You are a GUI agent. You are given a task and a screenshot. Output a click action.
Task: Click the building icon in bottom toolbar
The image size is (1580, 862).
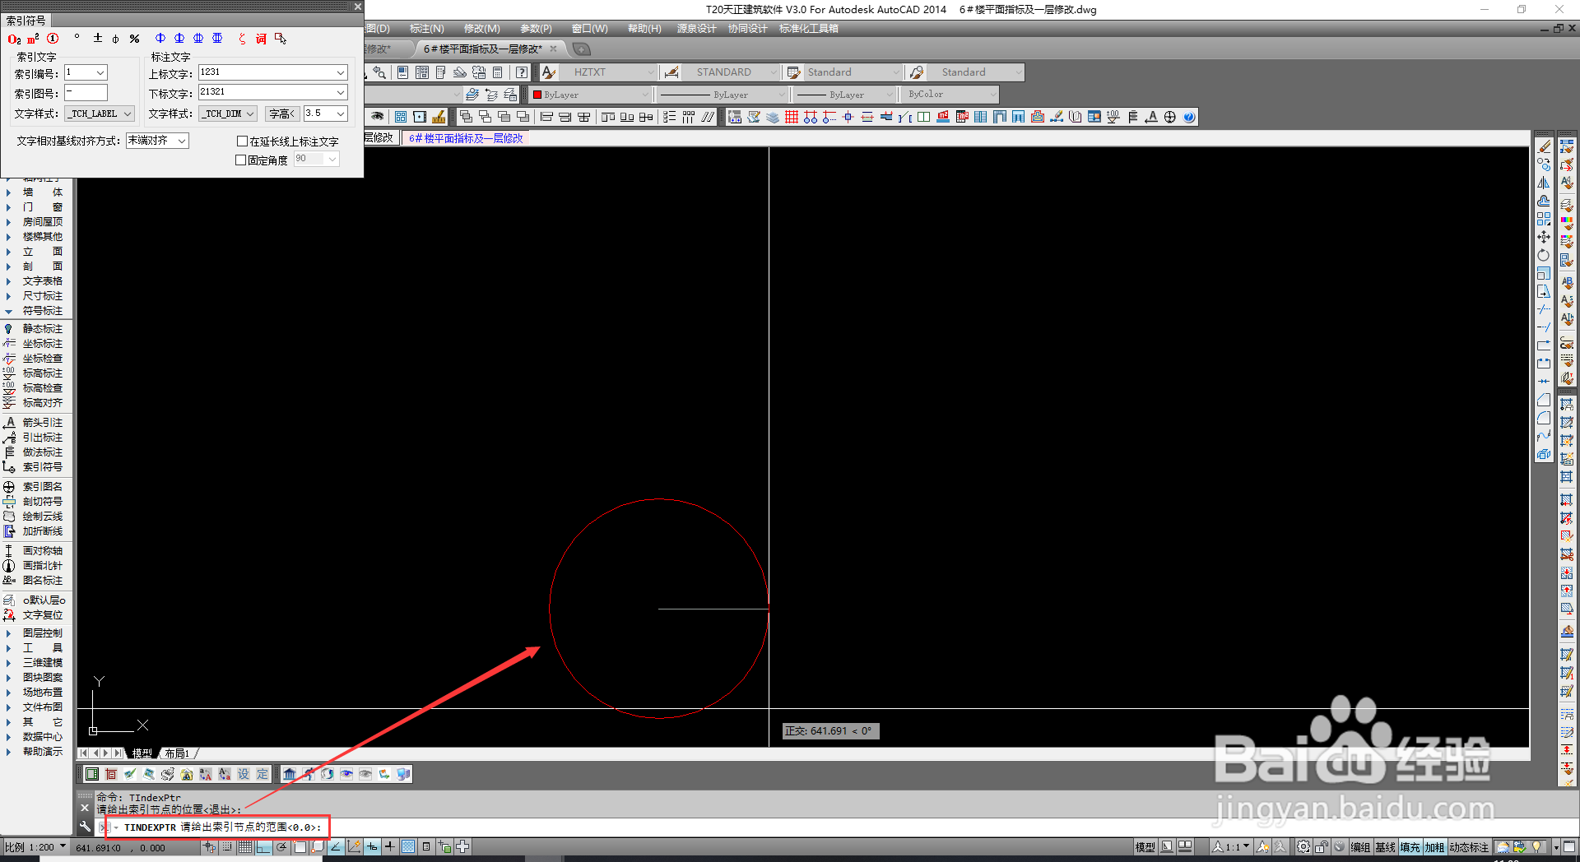tap(290, 774)
